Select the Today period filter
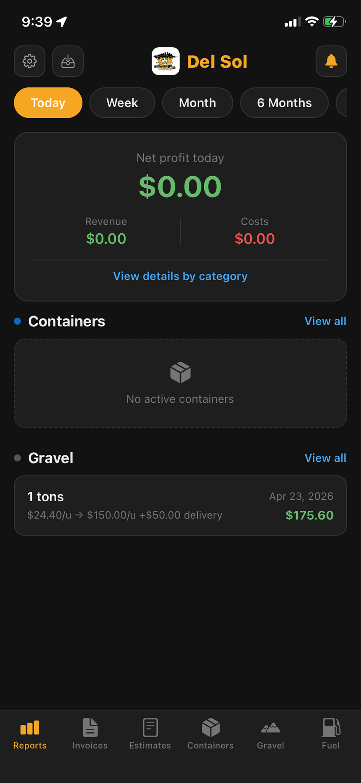Image resolution: width=361 pixels, height=783 pixels. (x=48, y=103)
